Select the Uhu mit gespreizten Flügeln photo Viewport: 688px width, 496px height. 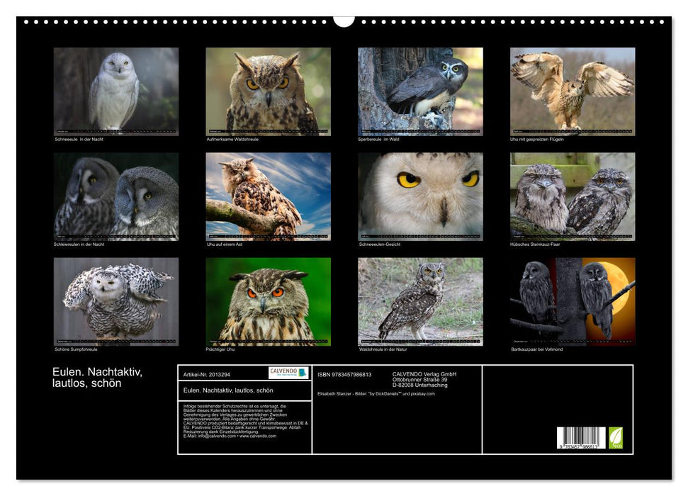573,91
